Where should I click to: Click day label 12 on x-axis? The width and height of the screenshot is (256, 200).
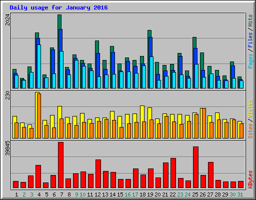[x=97, y=194]
